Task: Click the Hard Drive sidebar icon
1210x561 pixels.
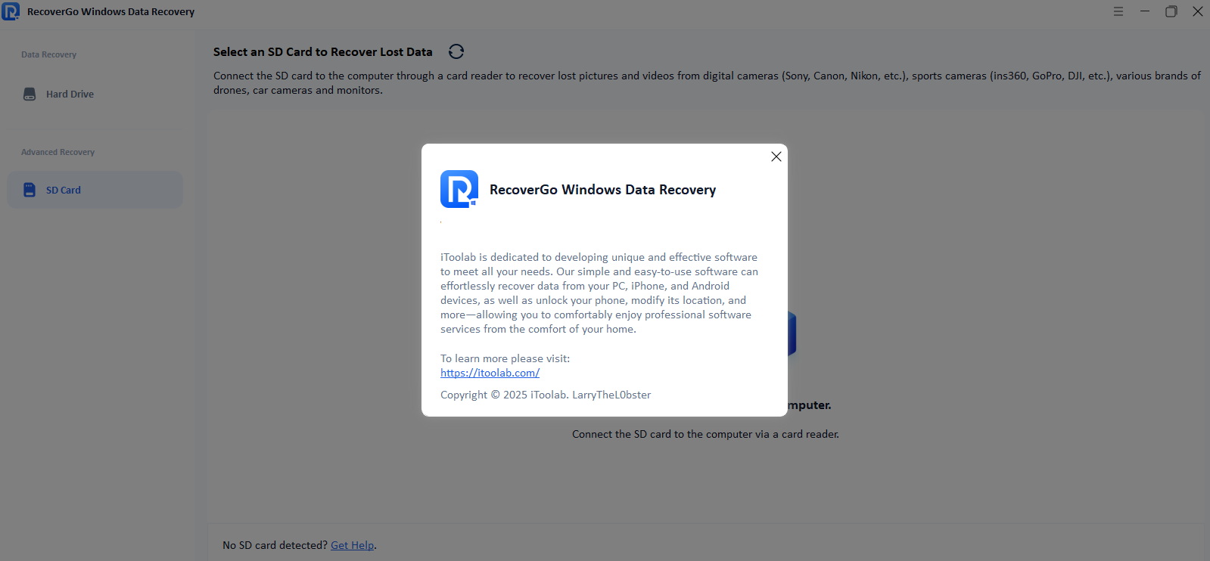Action: click(30, 94)
